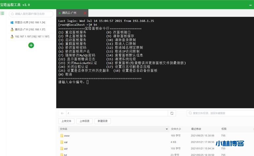254x156 pixels.
Task: Click the Windows icon beside 阿里云-北京
Action: [x=12, y=23]
